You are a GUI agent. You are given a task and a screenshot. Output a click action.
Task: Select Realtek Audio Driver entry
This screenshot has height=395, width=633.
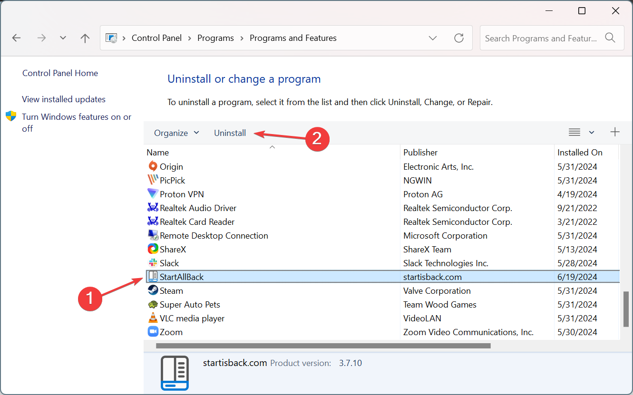pos(198,208)
